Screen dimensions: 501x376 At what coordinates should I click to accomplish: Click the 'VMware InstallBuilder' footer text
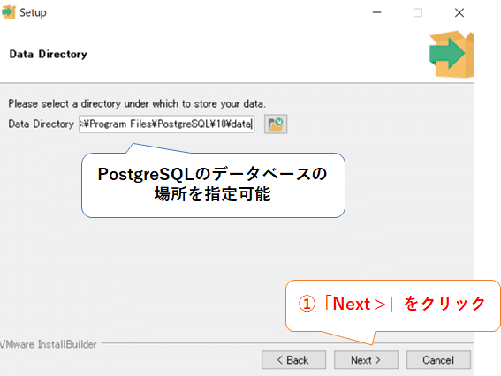[49, 344]
